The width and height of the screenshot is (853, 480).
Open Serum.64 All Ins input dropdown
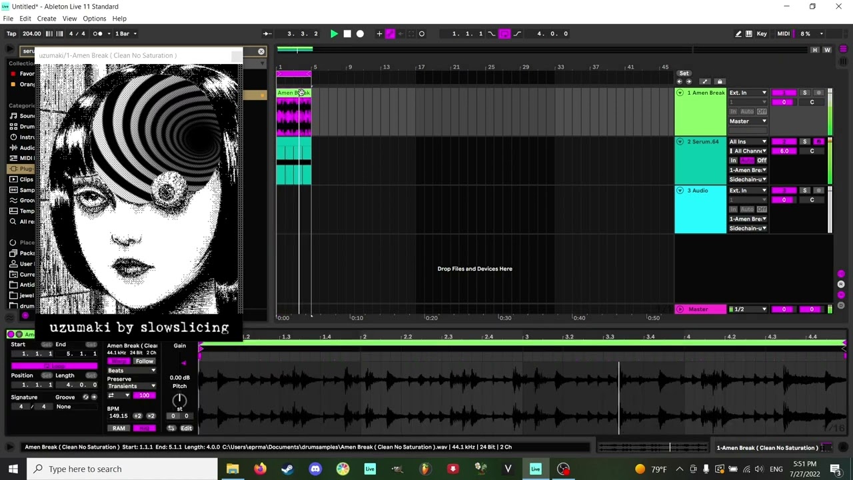click(x=748, y=141)
